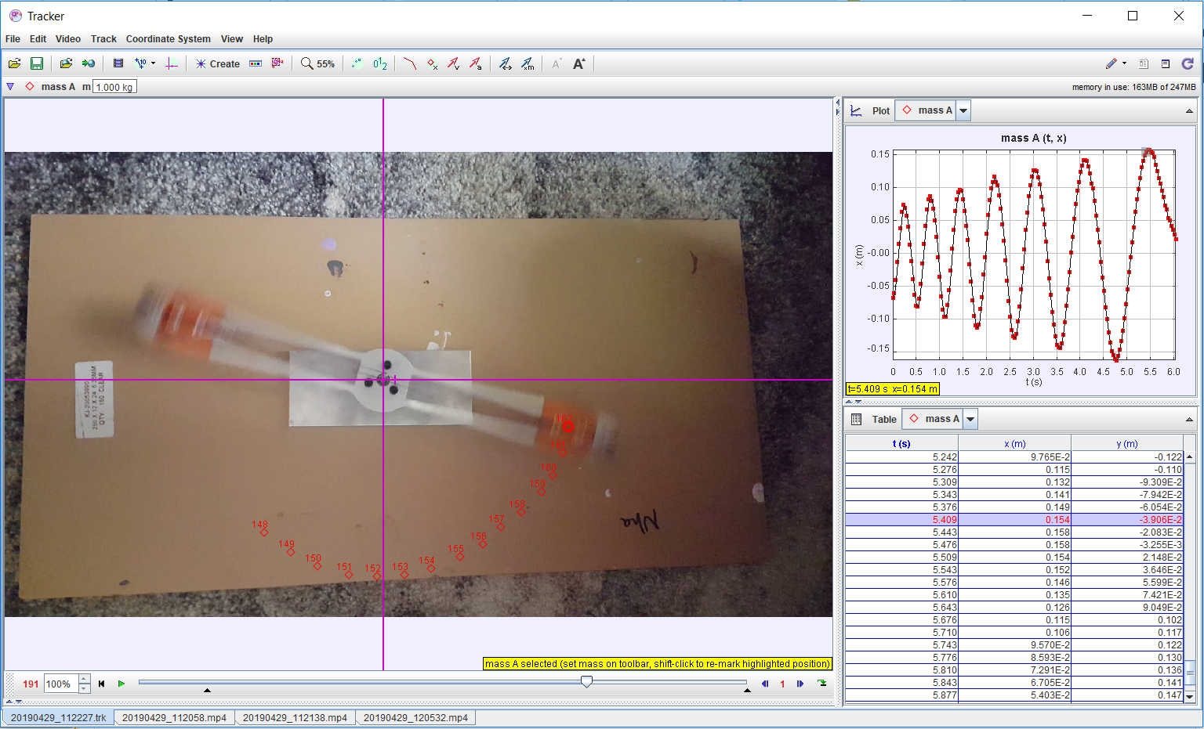1204x729 pixels.
Task: Toggle looping playback button
Action: 821,684
